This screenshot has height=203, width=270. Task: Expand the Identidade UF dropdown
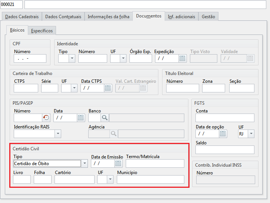[123, 58]
